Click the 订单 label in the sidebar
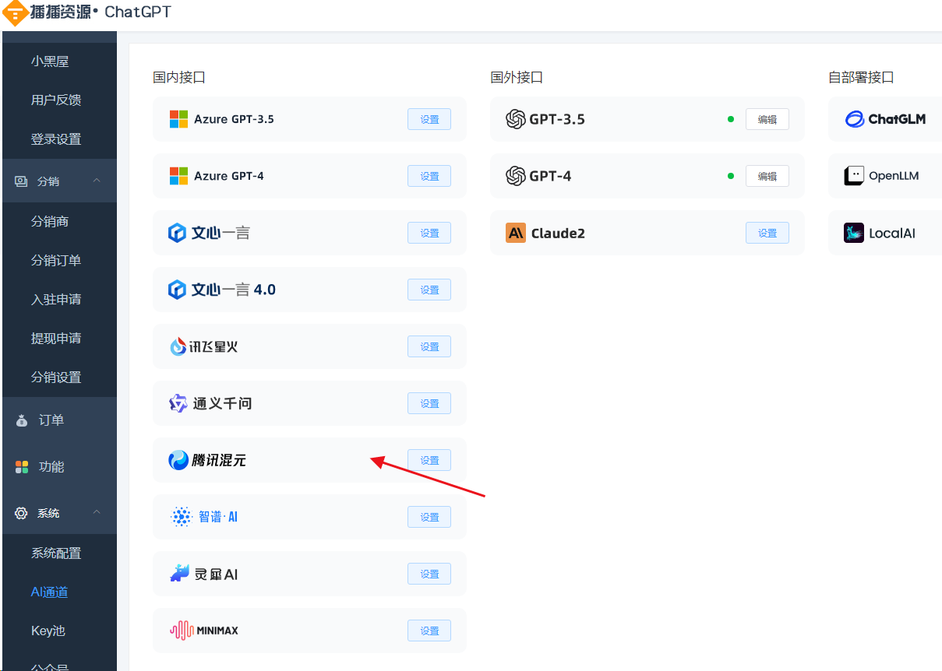This screenshot has height=671, width=942. (51, 420)
